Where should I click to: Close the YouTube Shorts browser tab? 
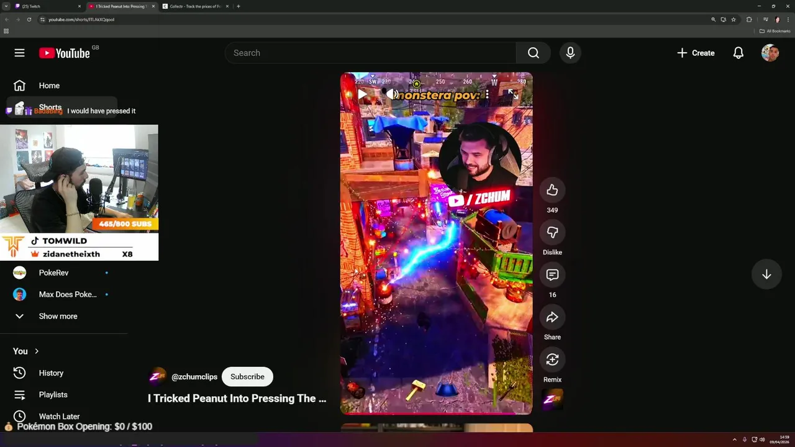coord(153,6)
